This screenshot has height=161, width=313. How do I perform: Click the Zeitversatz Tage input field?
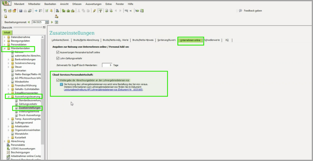point(107,65)
